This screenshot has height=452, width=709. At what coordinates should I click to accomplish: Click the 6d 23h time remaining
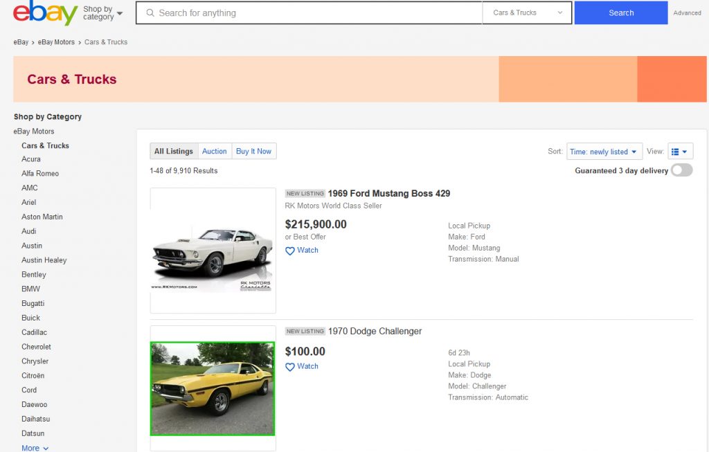[459, 353]
